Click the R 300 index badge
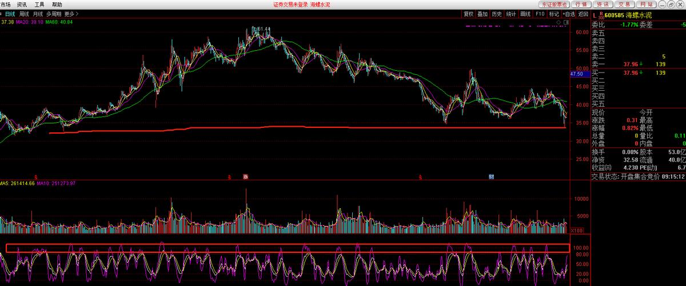686x286 pixels. [x=600, y=15]
